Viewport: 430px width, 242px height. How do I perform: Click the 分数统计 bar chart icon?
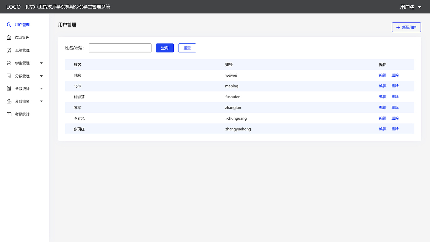9,88
